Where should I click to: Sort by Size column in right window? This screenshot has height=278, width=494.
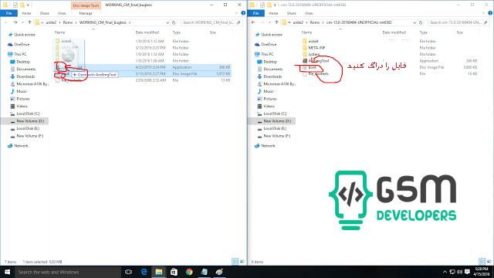pyautogui.click(x=460, y=32)
